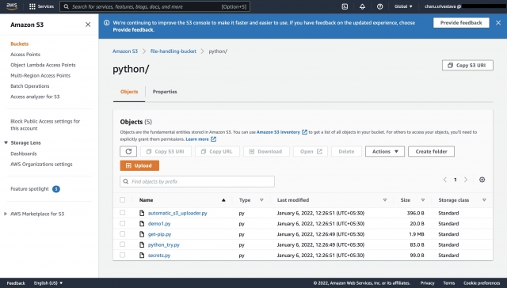Open the English (US) language dropdown
Viewport: 507px width, 288px height.
(x=48, y=283)
